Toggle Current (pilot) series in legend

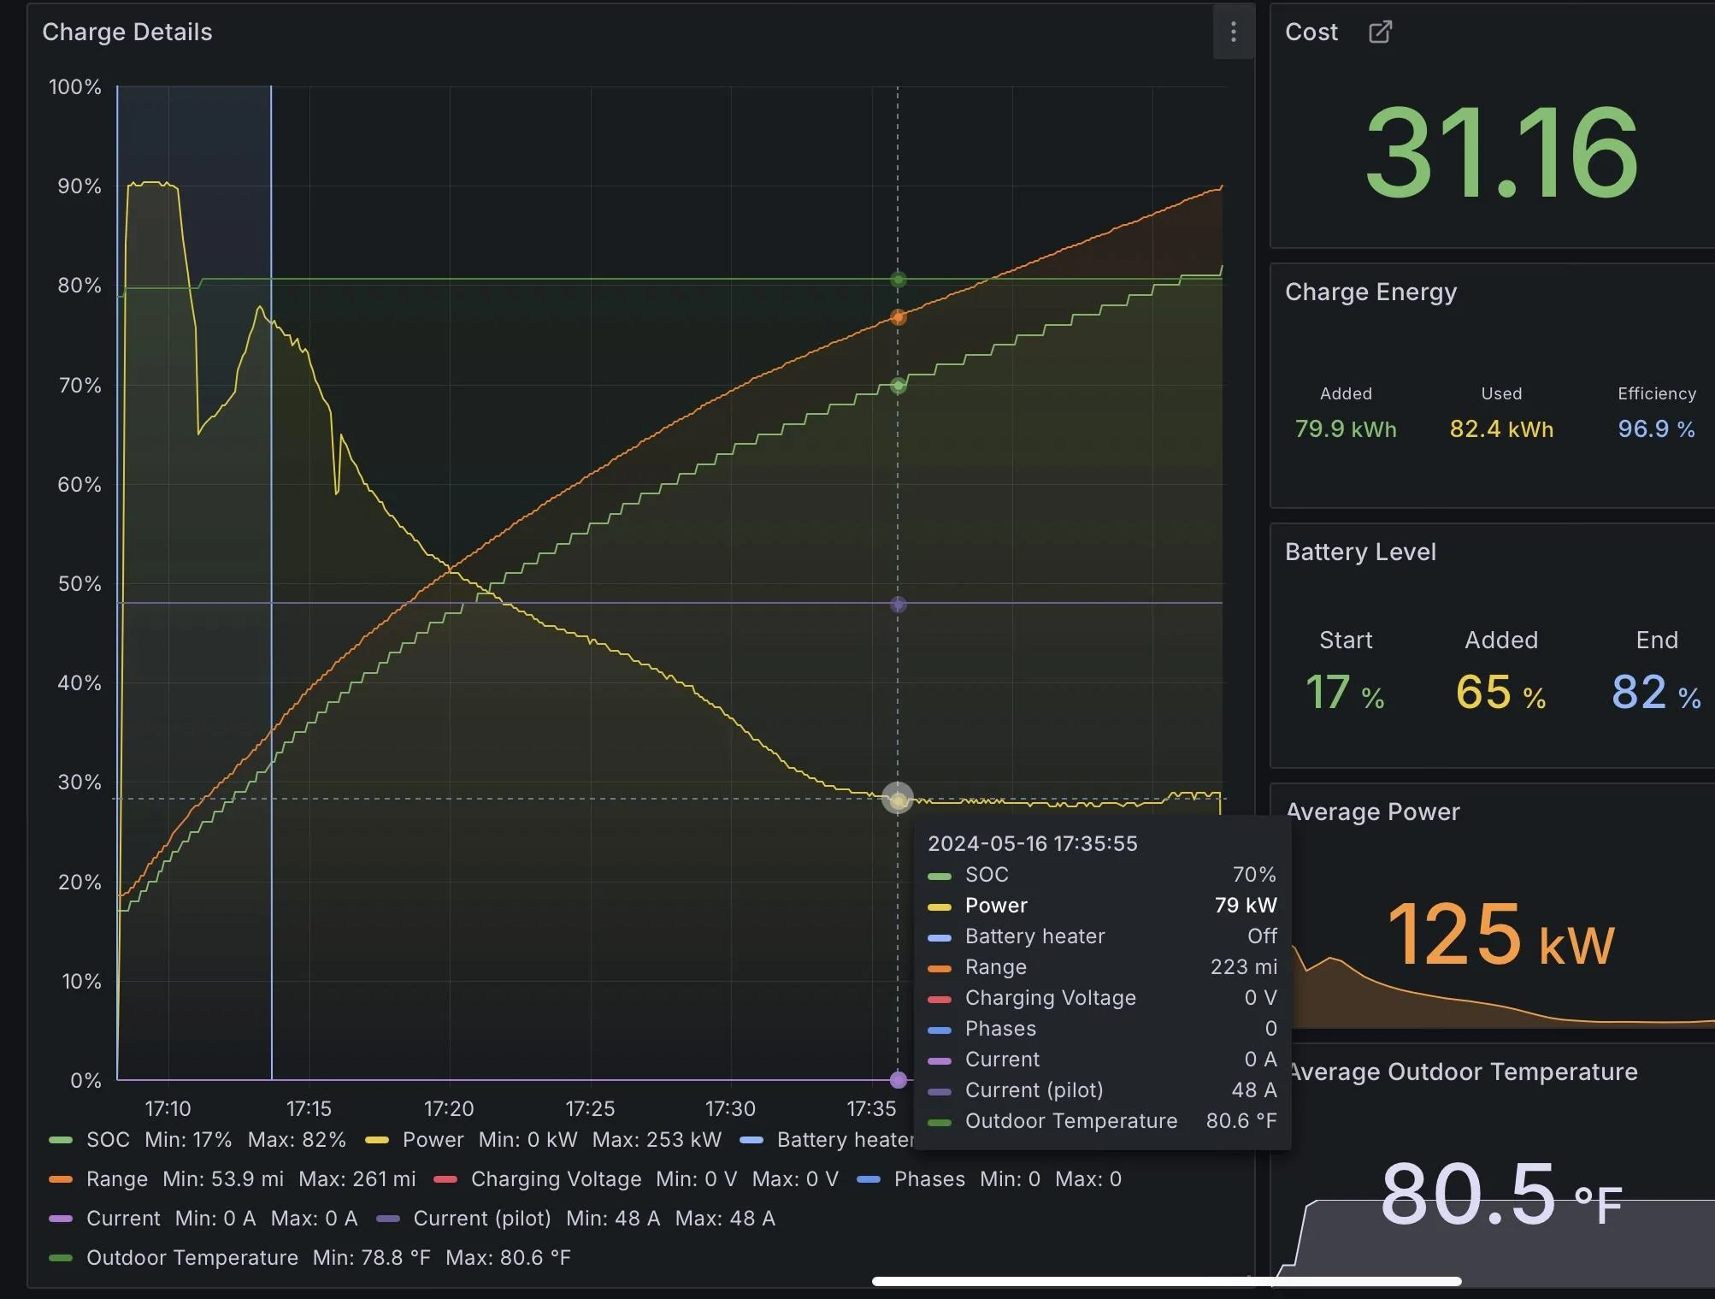[482, 1219]
